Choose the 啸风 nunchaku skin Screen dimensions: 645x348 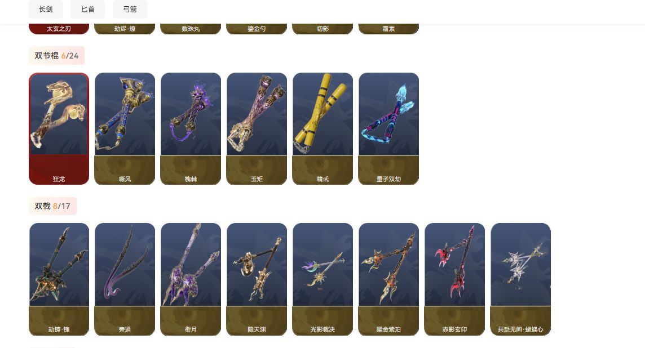tap(125, 128)
